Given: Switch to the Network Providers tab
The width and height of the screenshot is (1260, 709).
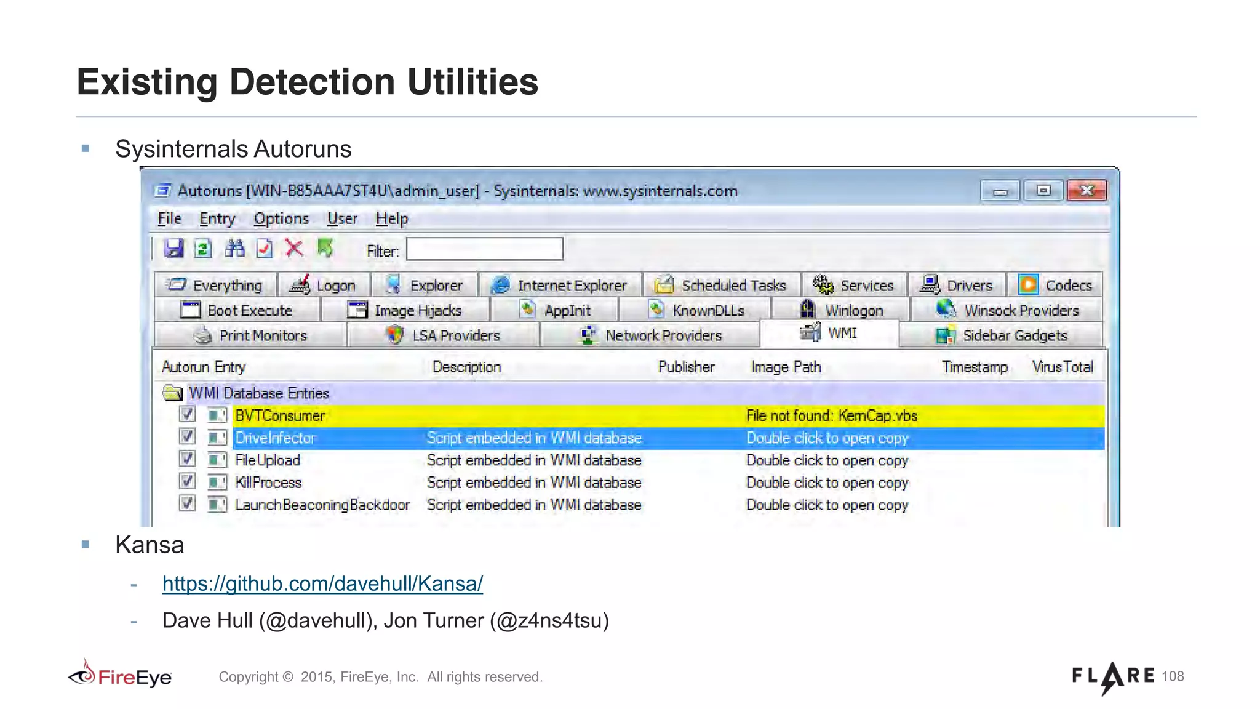Looking at the screenshot, I should coord(650,335).
